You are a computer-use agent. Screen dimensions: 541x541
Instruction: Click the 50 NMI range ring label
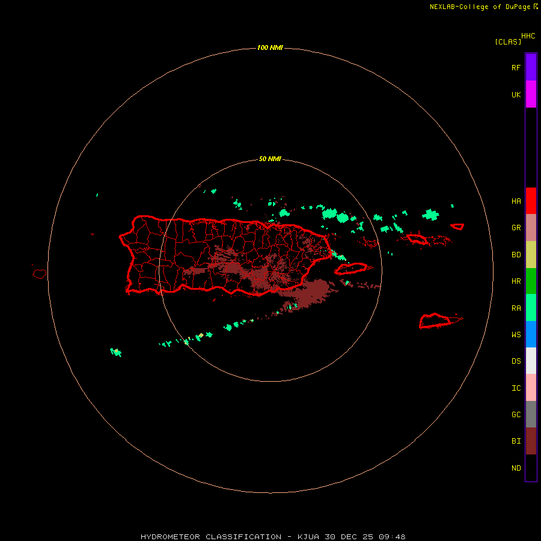[270, 159]
